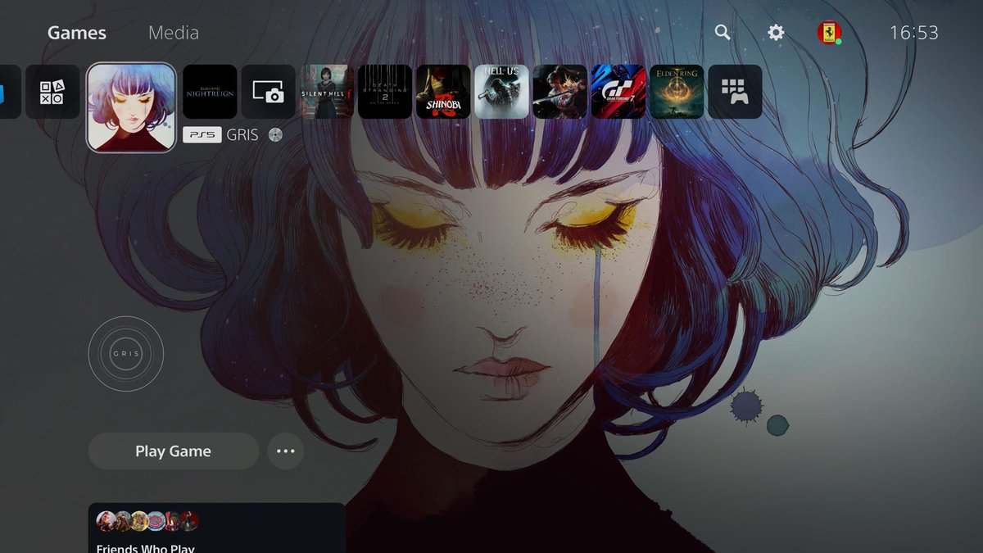This screenshot has width=983, height=553.
Task: Click the GRIS title text under tile
Action: (242, 135)
